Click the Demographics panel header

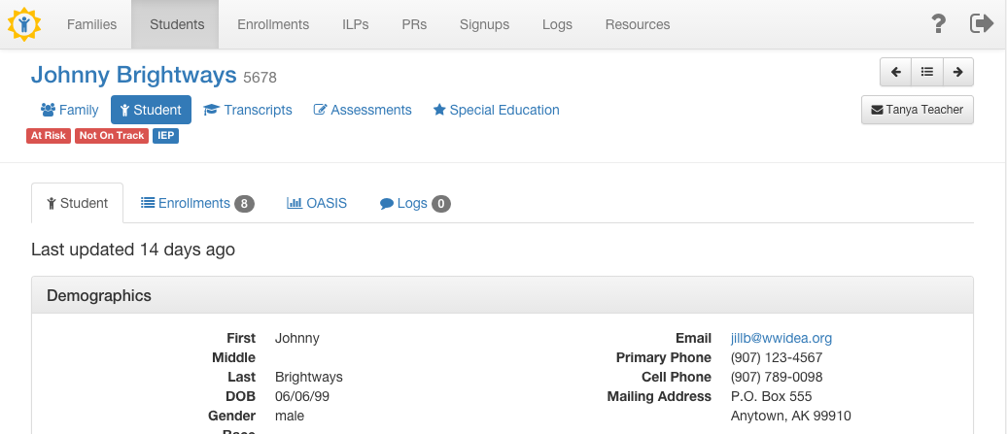click(503, 295)
